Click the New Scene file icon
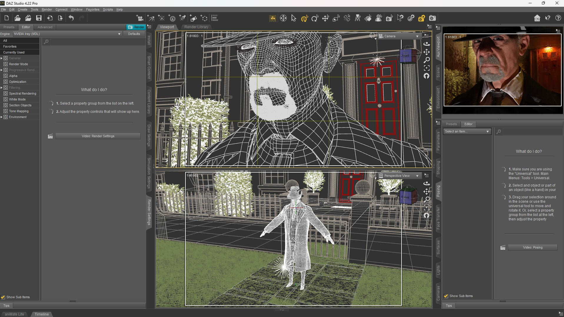564x317 pixels. [x=6, y=18]
